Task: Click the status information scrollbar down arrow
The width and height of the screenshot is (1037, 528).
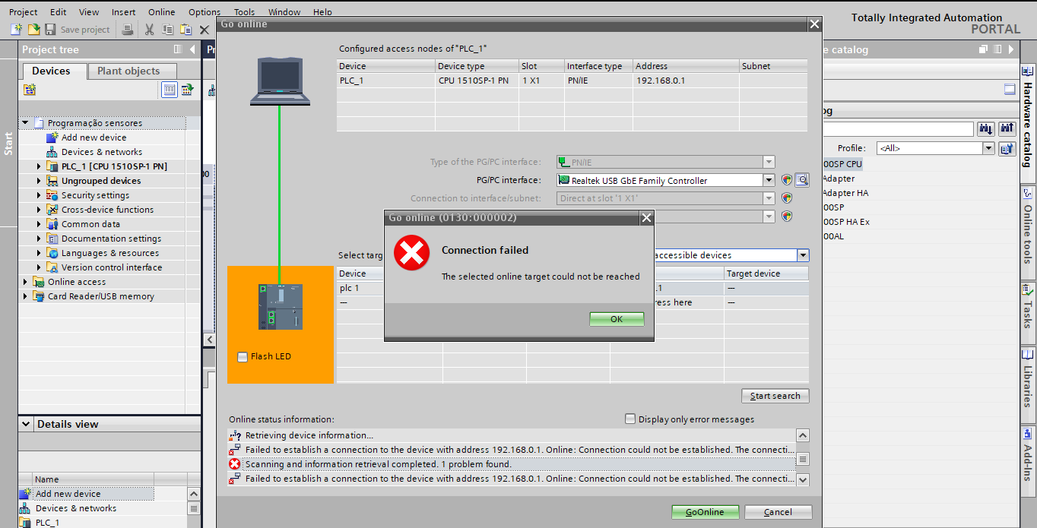Action: (x=803, y=480)
